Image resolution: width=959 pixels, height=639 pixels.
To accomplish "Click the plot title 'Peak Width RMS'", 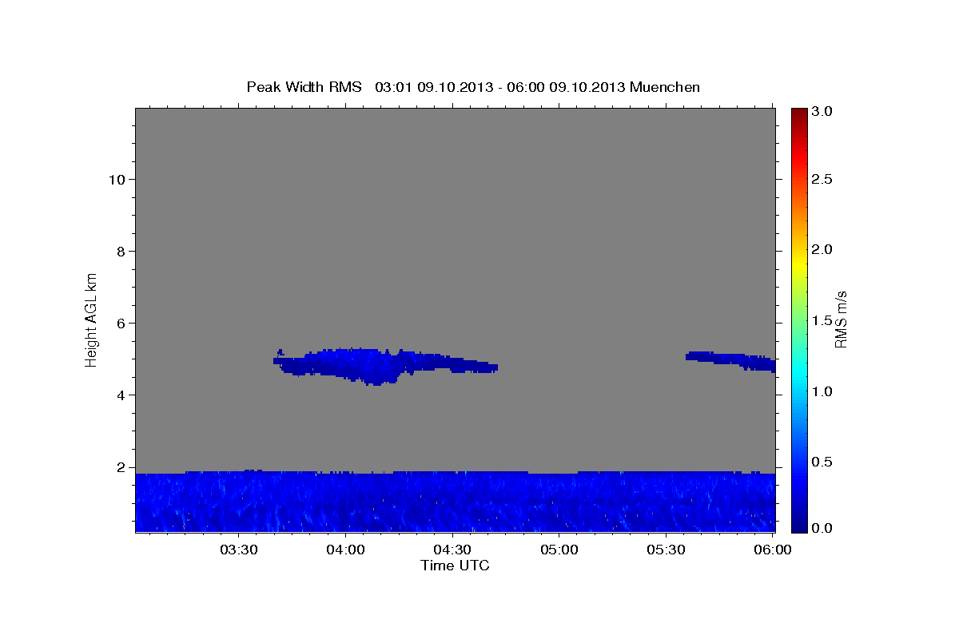I will 304,86.
